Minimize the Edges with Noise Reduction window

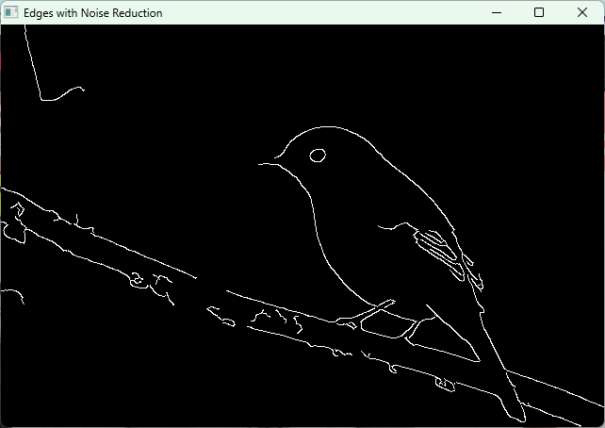497,13
